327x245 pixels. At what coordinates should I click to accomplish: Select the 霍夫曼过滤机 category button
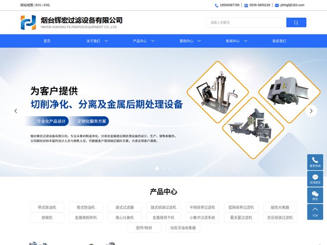[241, 217]
